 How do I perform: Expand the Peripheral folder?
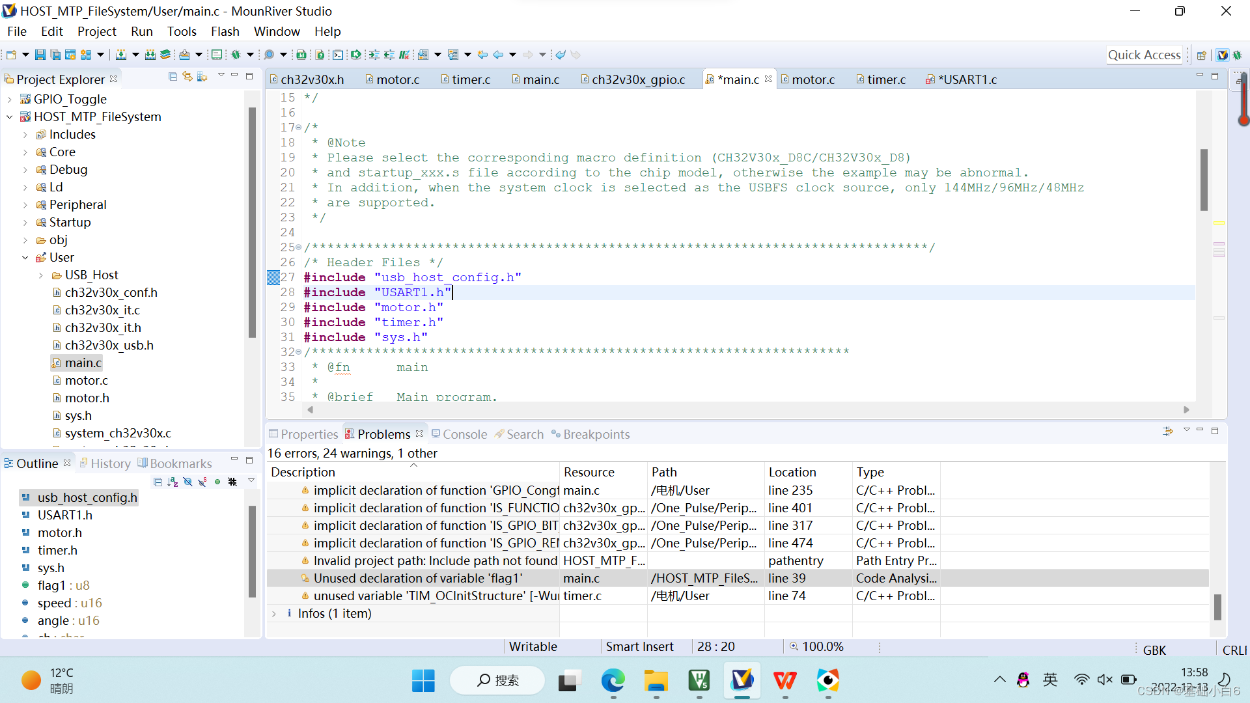[x=25, y=204]
